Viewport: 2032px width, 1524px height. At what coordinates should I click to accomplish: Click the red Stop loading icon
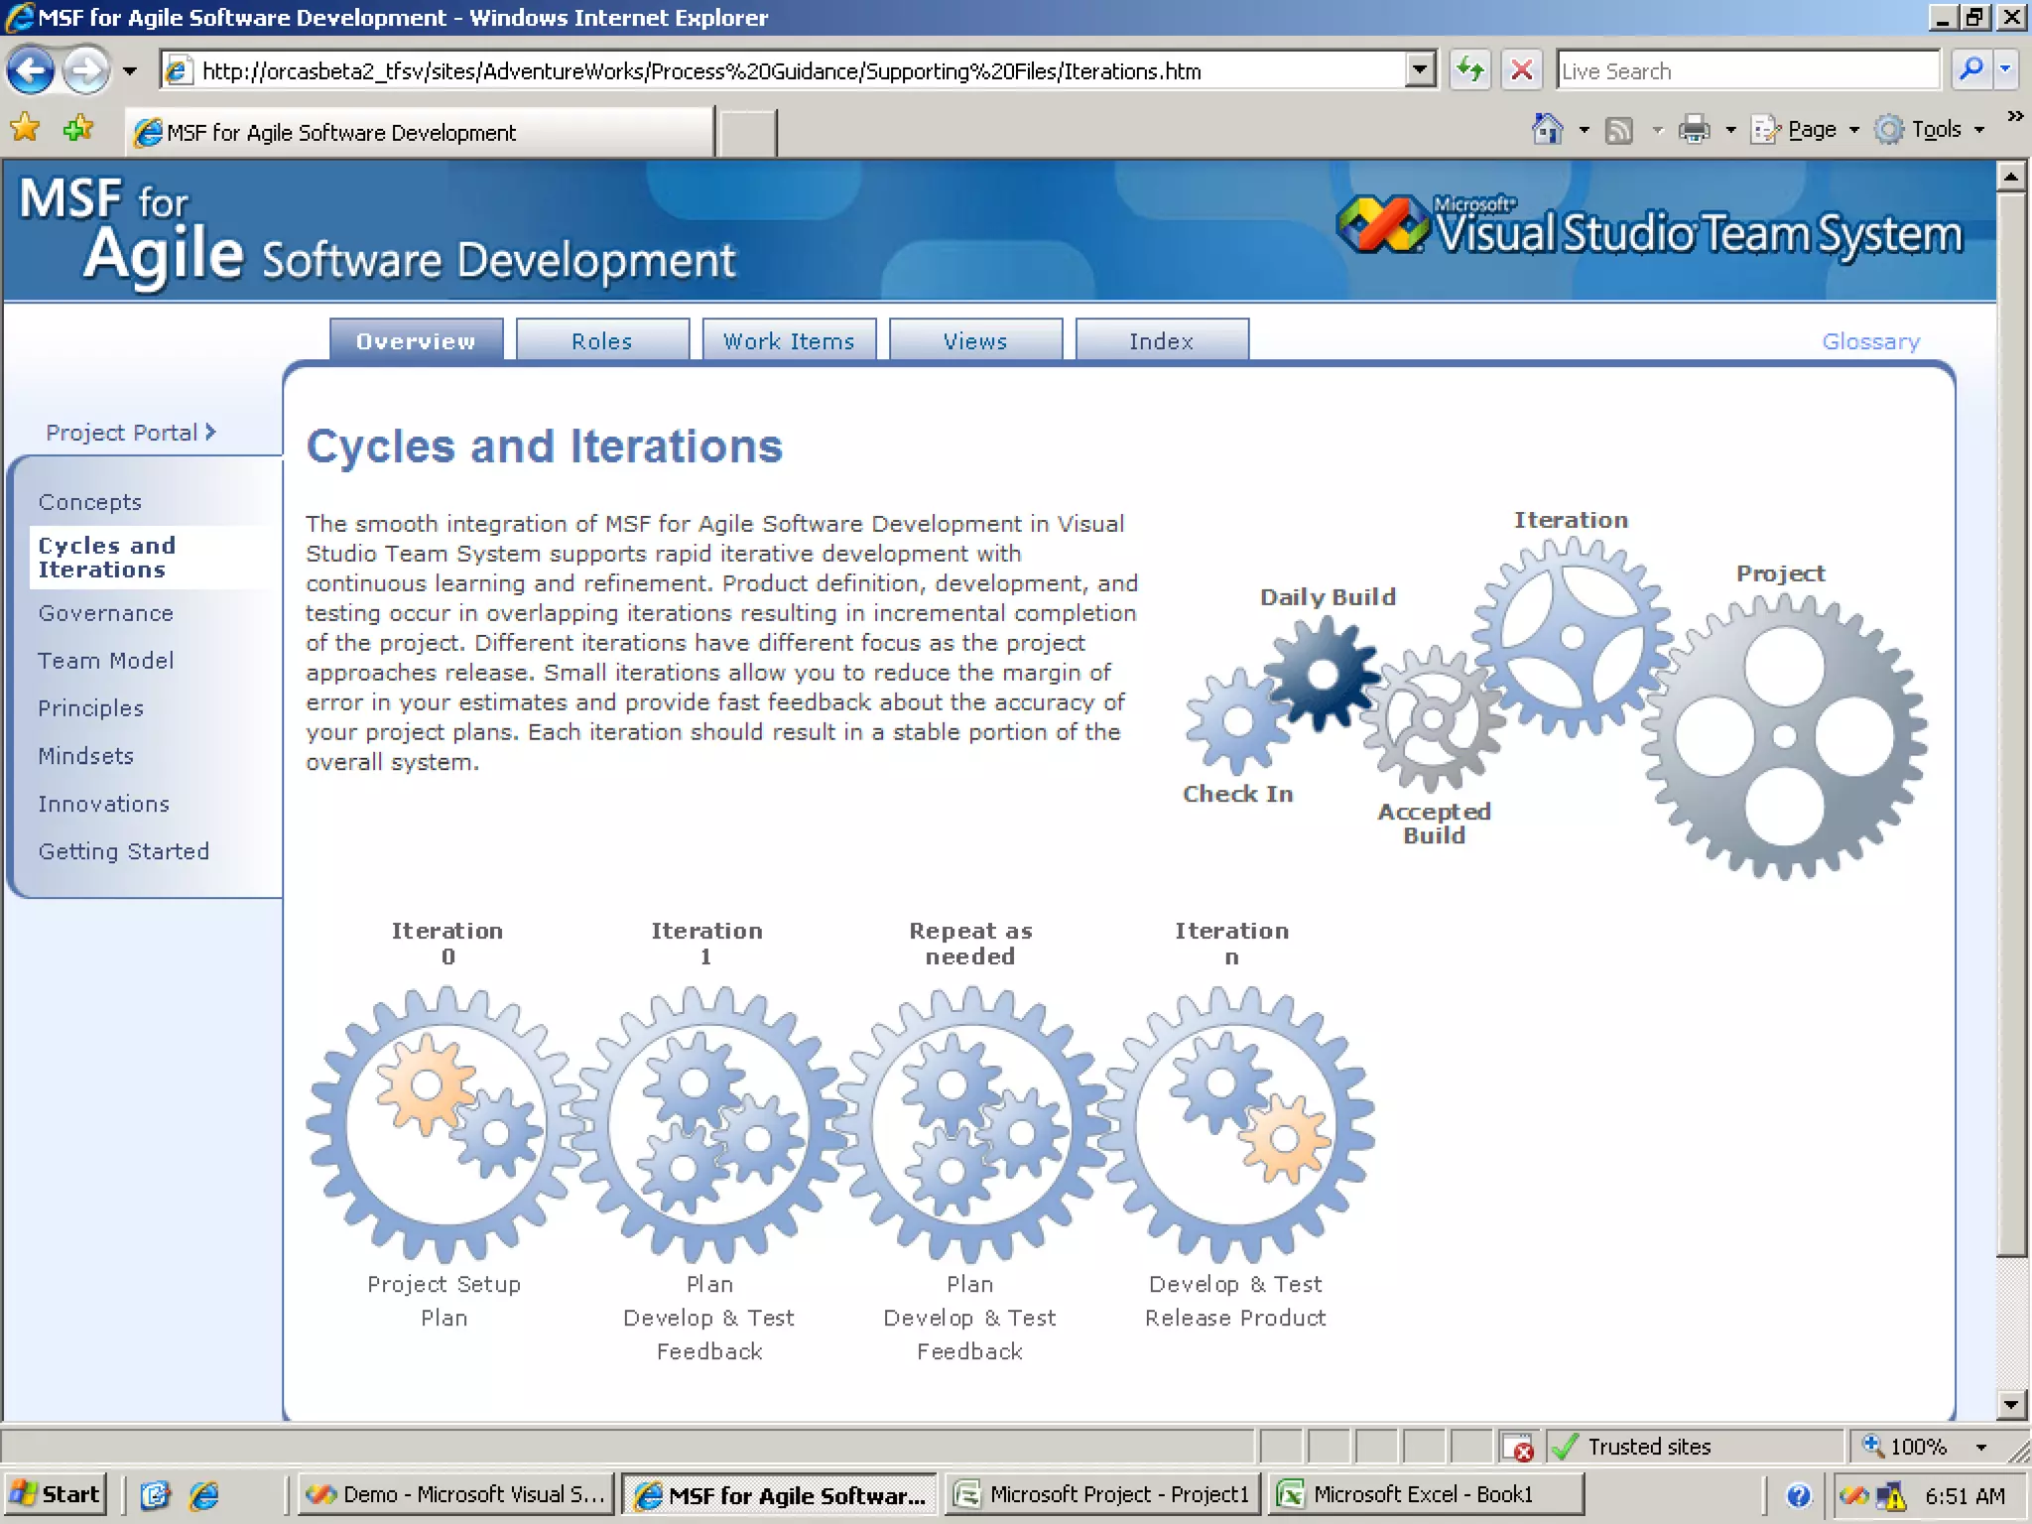point(1521,70)
